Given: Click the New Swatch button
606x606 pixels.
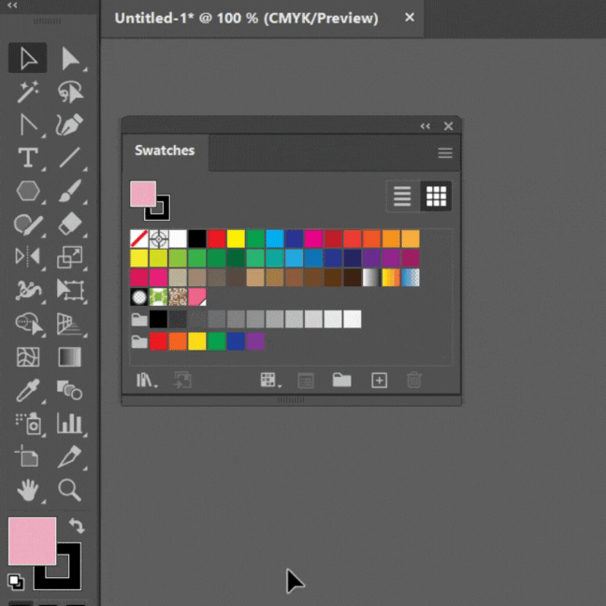Looking at the screenshot, I should (x=379, y=381).
